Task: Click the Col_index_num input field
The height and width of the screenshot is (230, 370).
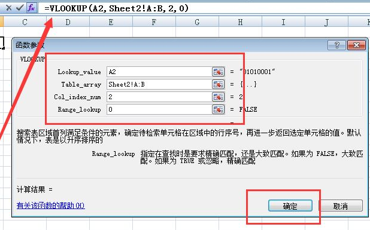Action: (x=159, y=97)
